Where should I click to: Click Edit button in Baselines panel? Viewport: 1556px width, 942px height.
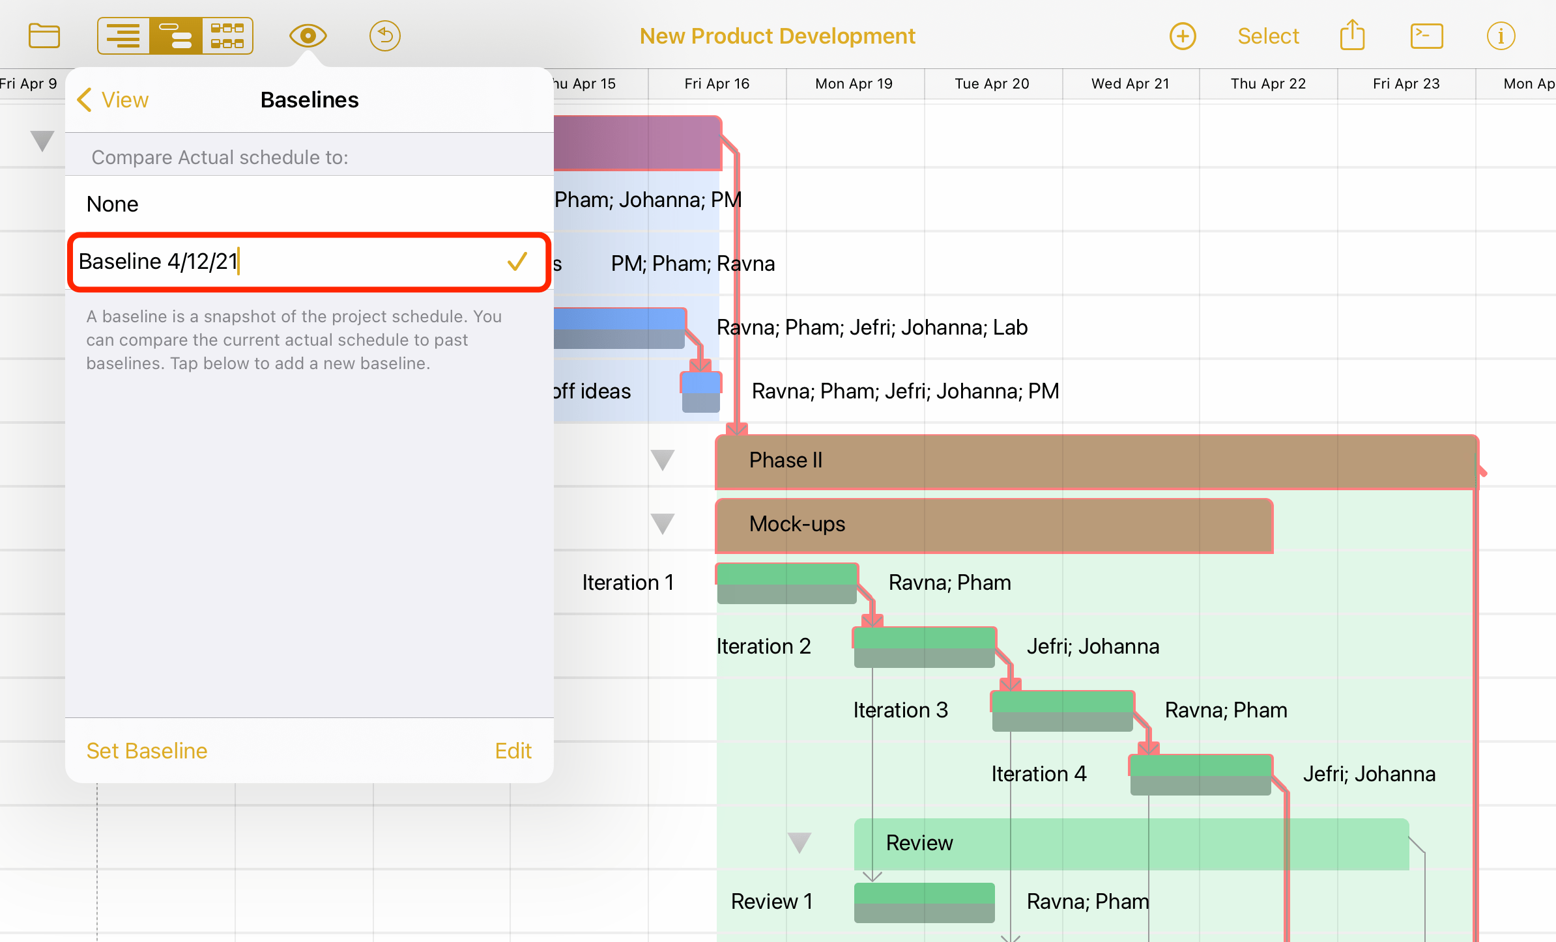click(513, 749)
